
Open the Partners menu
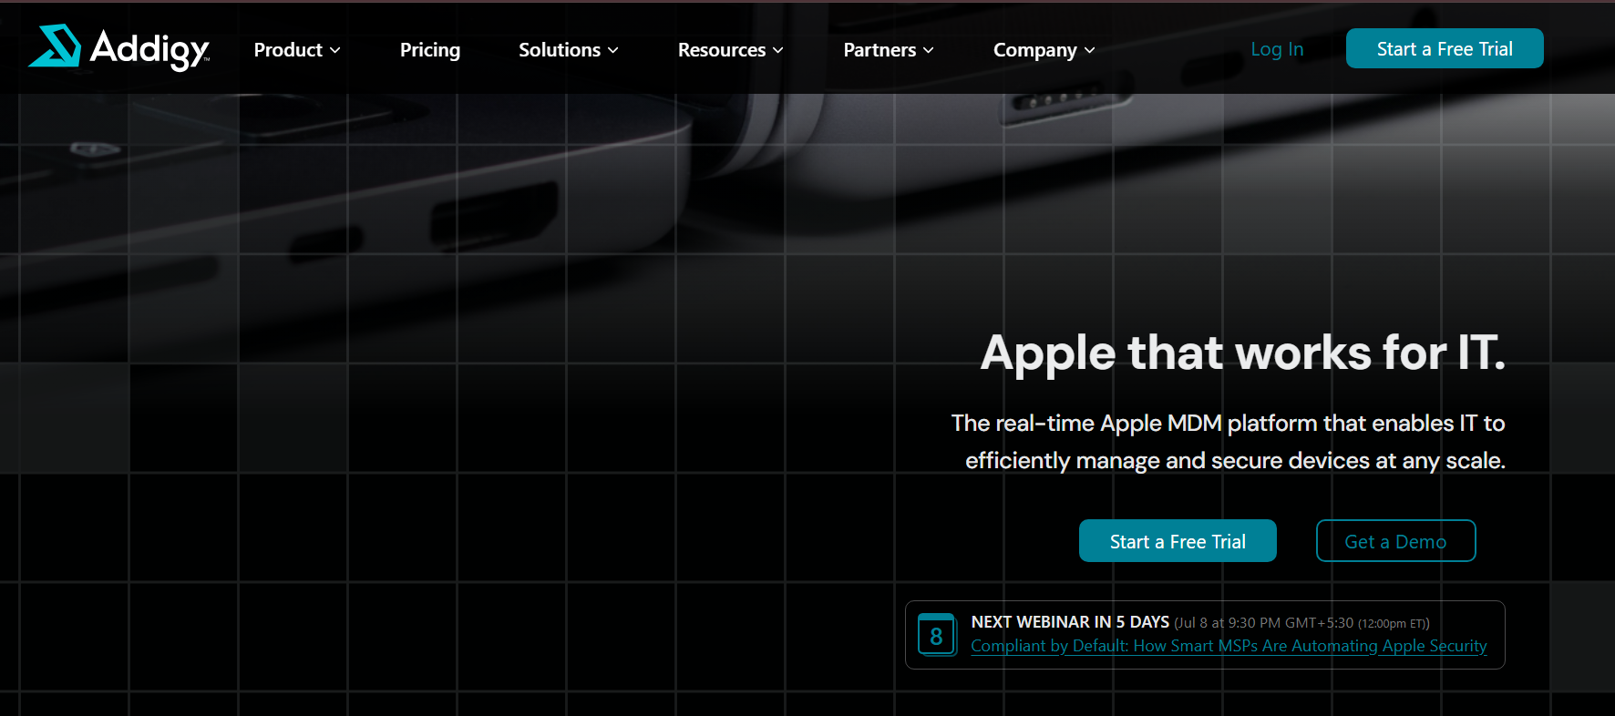click(880, 50)
